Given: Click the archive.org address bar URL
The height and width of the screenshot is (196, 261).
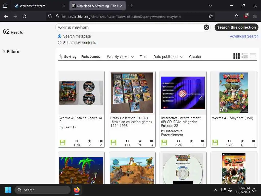Looking at the screenshot, I should coord(121,17).
